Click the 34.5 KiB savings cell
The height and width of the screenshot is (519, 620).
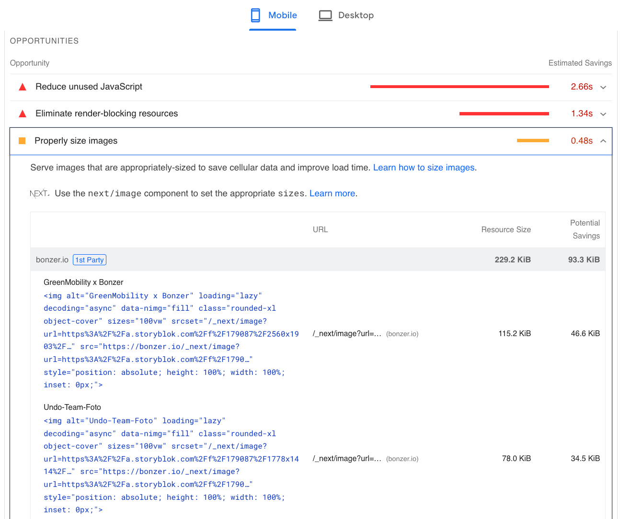point(585,459)
